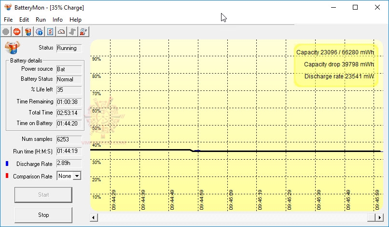Click the Time Remaining label
389x227 pixels.
35,101
